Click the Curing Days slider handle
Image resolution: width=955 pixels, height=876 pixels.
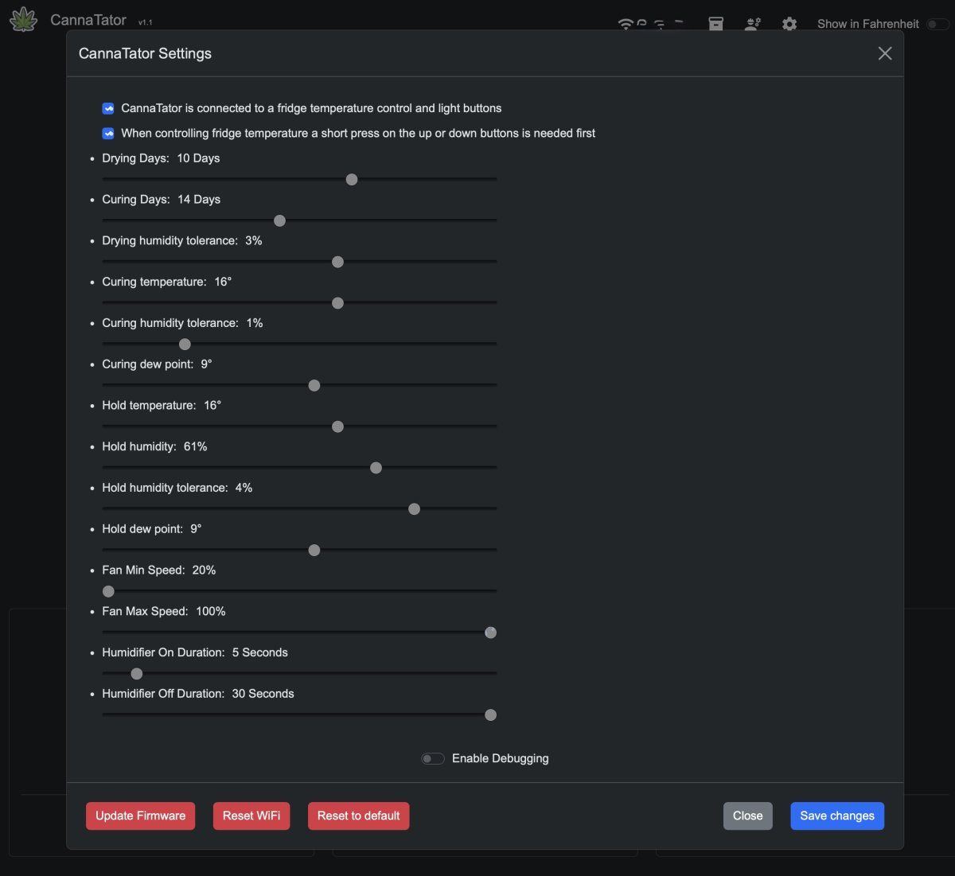click(x=279, y=221)
